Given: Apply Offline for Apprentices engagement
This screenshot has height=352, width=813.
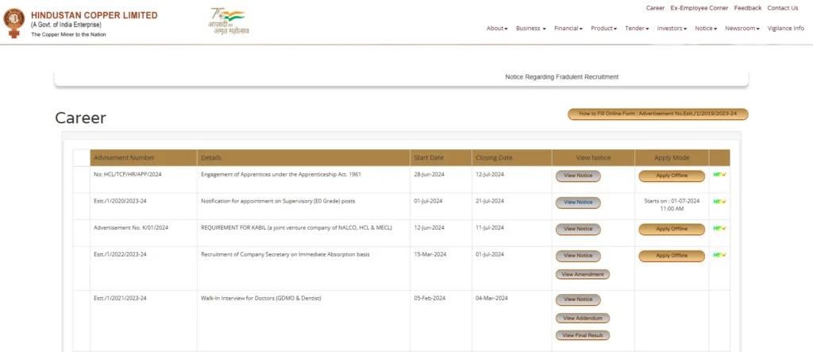Looking at the screenshot, I should pos(672,176).
